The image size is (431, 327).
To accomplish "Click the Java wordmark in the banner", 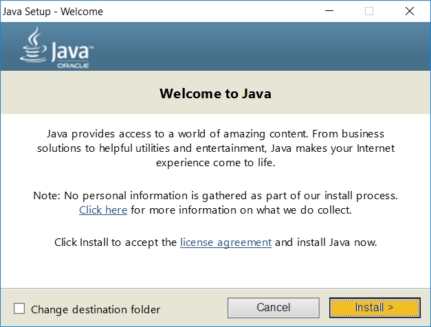I will click(70, 49).
